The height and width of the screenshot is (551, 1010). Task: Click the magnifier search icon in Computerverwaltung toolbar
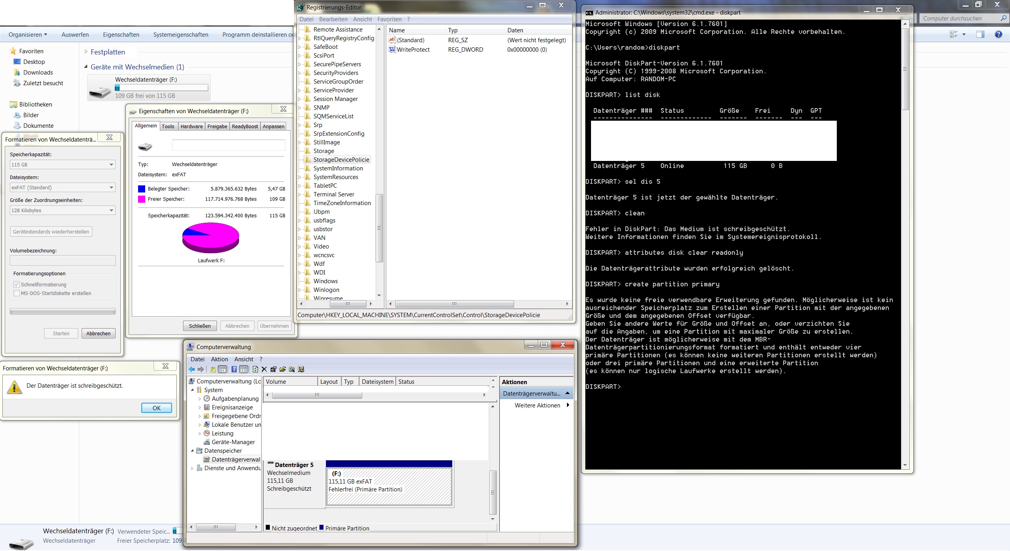point(292,370)
